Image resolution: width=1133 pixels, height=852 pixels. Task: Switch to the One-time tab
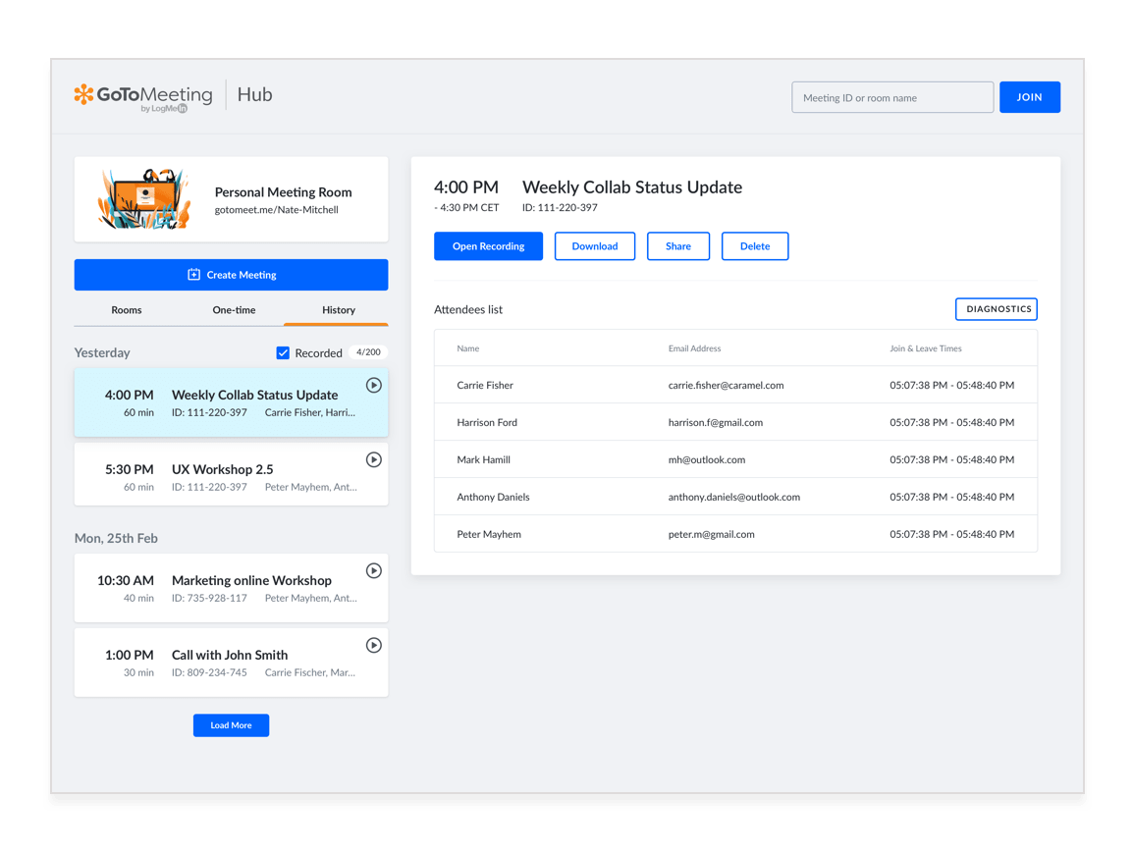234,309
